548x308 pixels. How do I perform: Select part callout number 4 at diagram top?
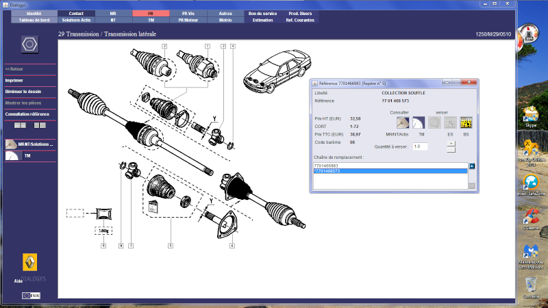click(232, 46)
